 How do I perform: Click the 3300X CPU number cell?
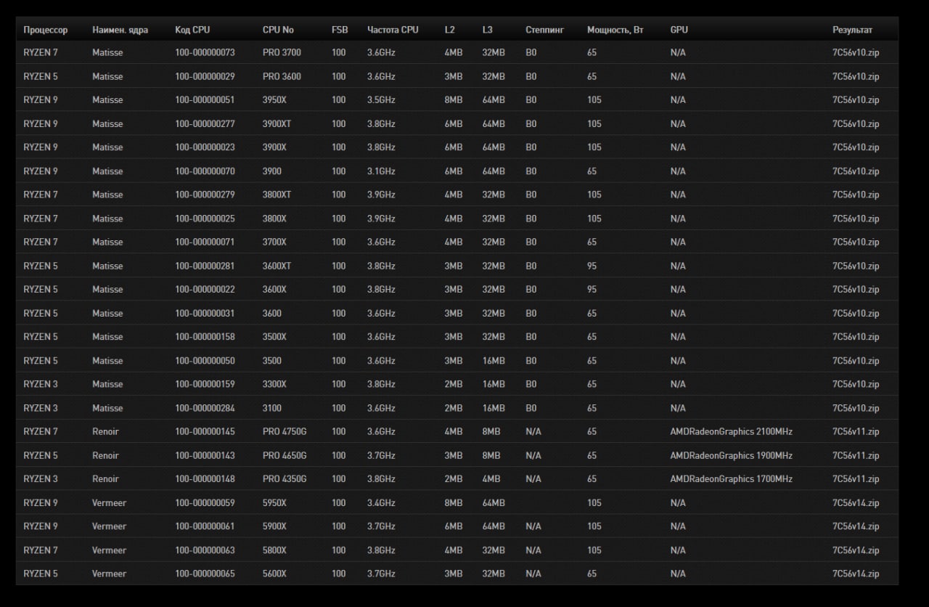(x=274, y=384)
